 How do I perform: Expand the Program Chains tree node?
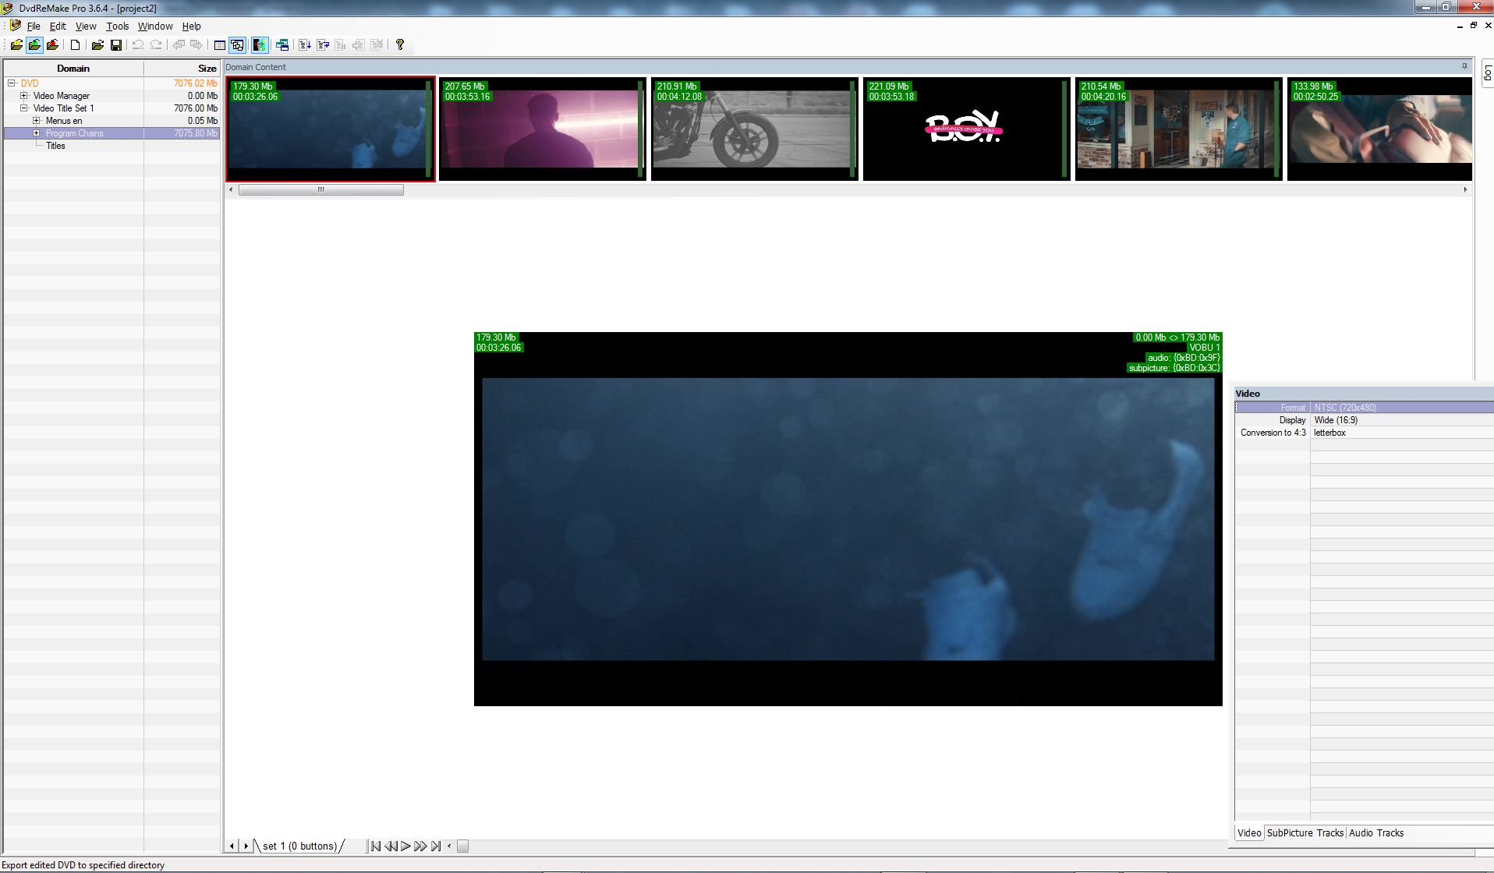pyautogui.click(x=37, y=133)
